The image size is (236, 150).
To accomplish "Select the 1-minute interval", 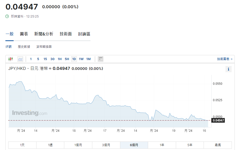I will 31,59.
